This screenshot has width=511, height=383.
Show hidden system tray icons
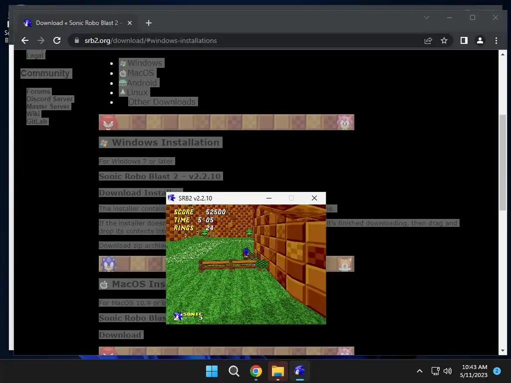[x=420, y=371]
